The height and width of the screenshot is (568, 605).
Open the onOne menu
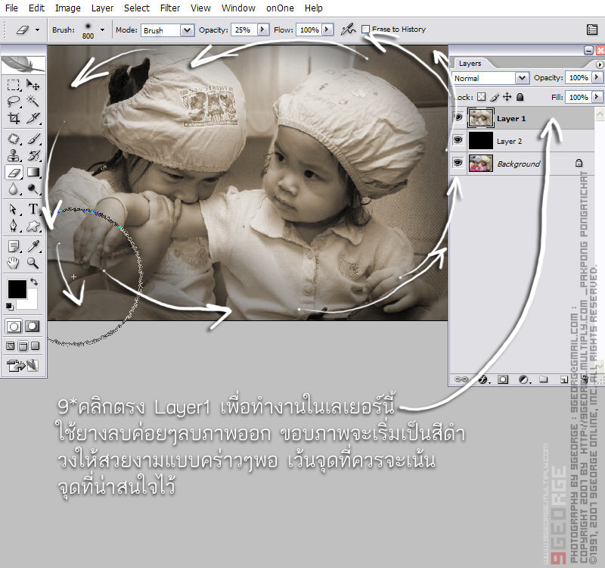point(280,8)
